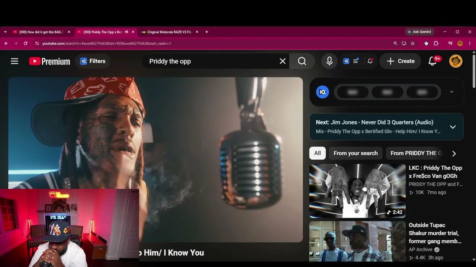Expand the Next up mix playlist
This screenshot has width=476, height=267.
453,127
